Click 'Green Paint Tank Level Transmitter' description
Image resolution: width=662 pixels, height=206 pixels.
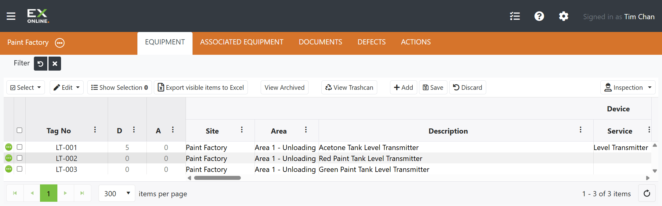[x=374, y=169]
